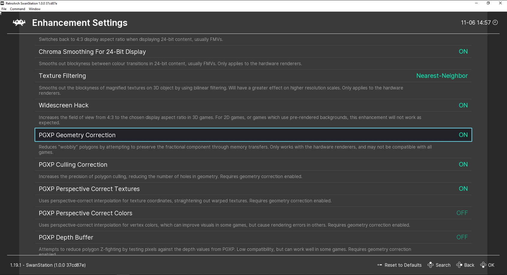507x275 pixels.
Task: Click the Search gamepad icon
Action: point(431,265)
